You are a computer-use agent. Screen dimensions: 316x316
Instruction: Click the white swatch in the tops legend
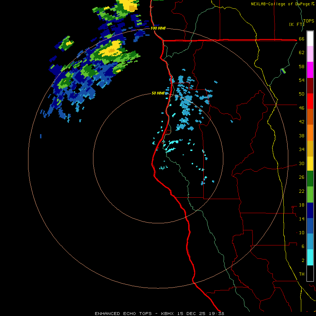tap(310, 39)
